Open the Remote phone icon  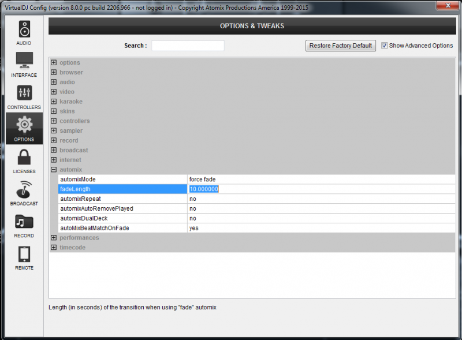click(24, 254)
